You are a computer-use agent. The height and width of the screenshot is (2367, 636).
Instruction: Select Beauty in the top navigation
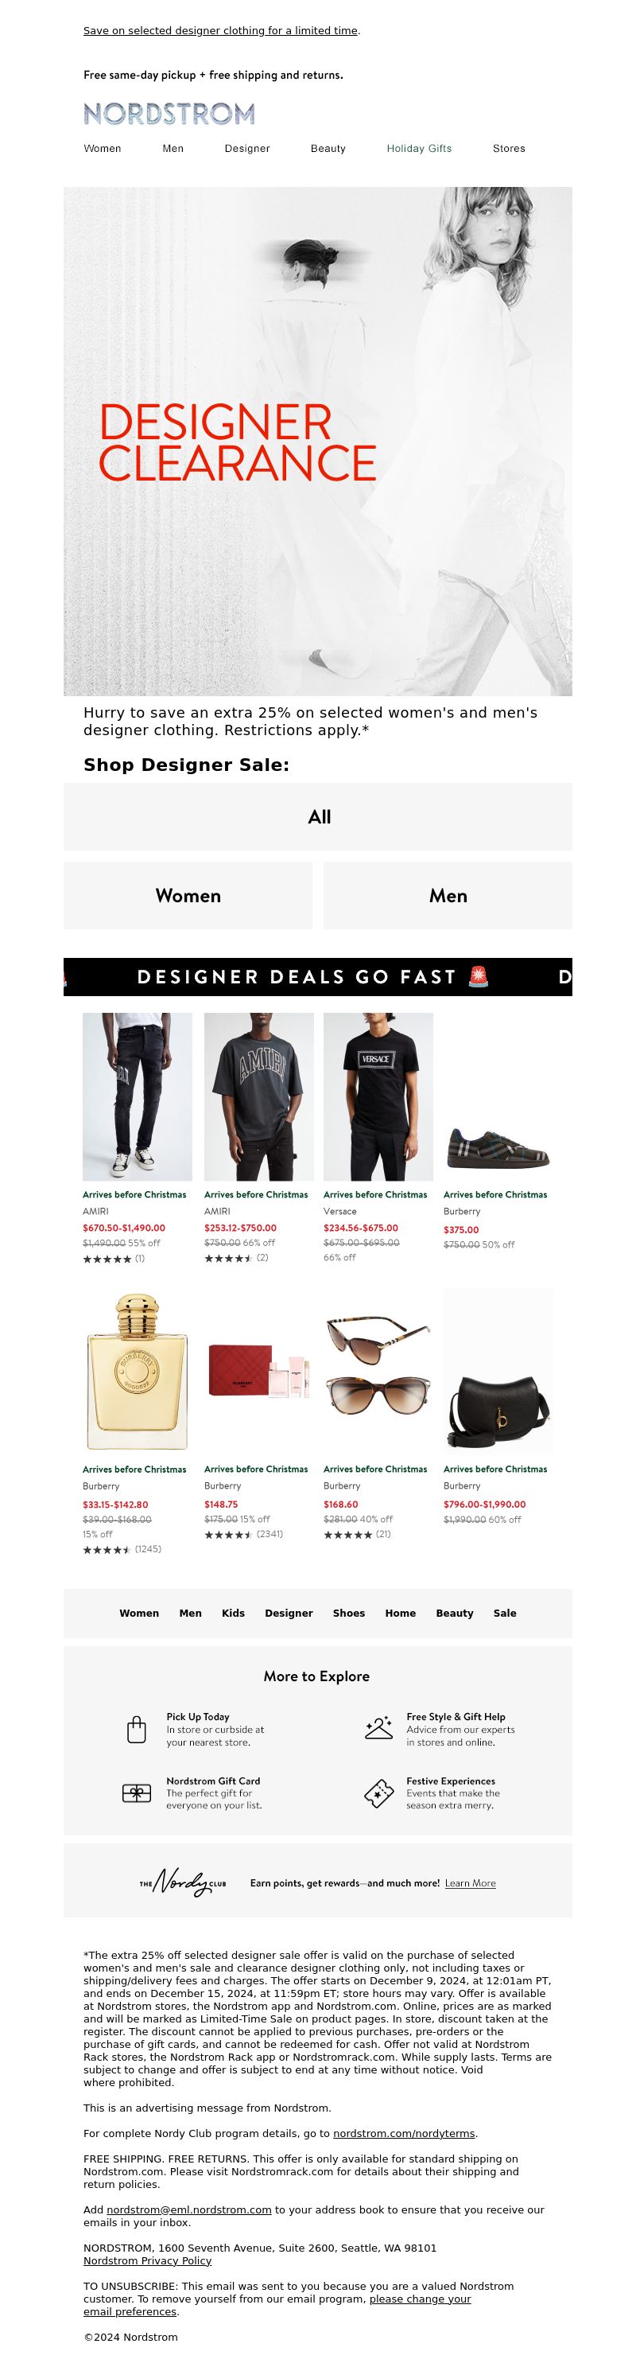328,148
